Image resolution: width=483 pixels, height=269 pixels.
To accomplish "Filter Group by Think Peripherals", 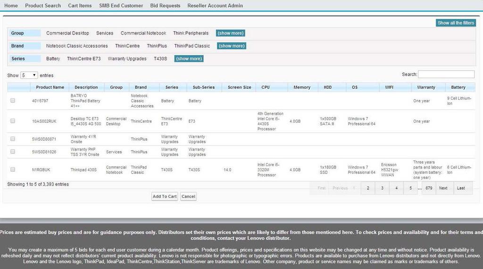I will click(191, 33).
